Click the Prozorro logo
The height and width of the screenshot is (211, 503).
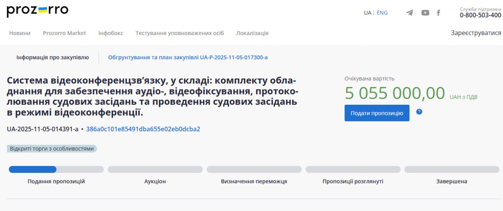point(37,11)
